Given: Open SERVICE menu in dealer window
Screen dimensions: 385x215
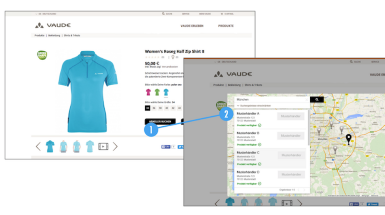Looking at the screenshot, I should pyautogui.click(x=375, y=62).
